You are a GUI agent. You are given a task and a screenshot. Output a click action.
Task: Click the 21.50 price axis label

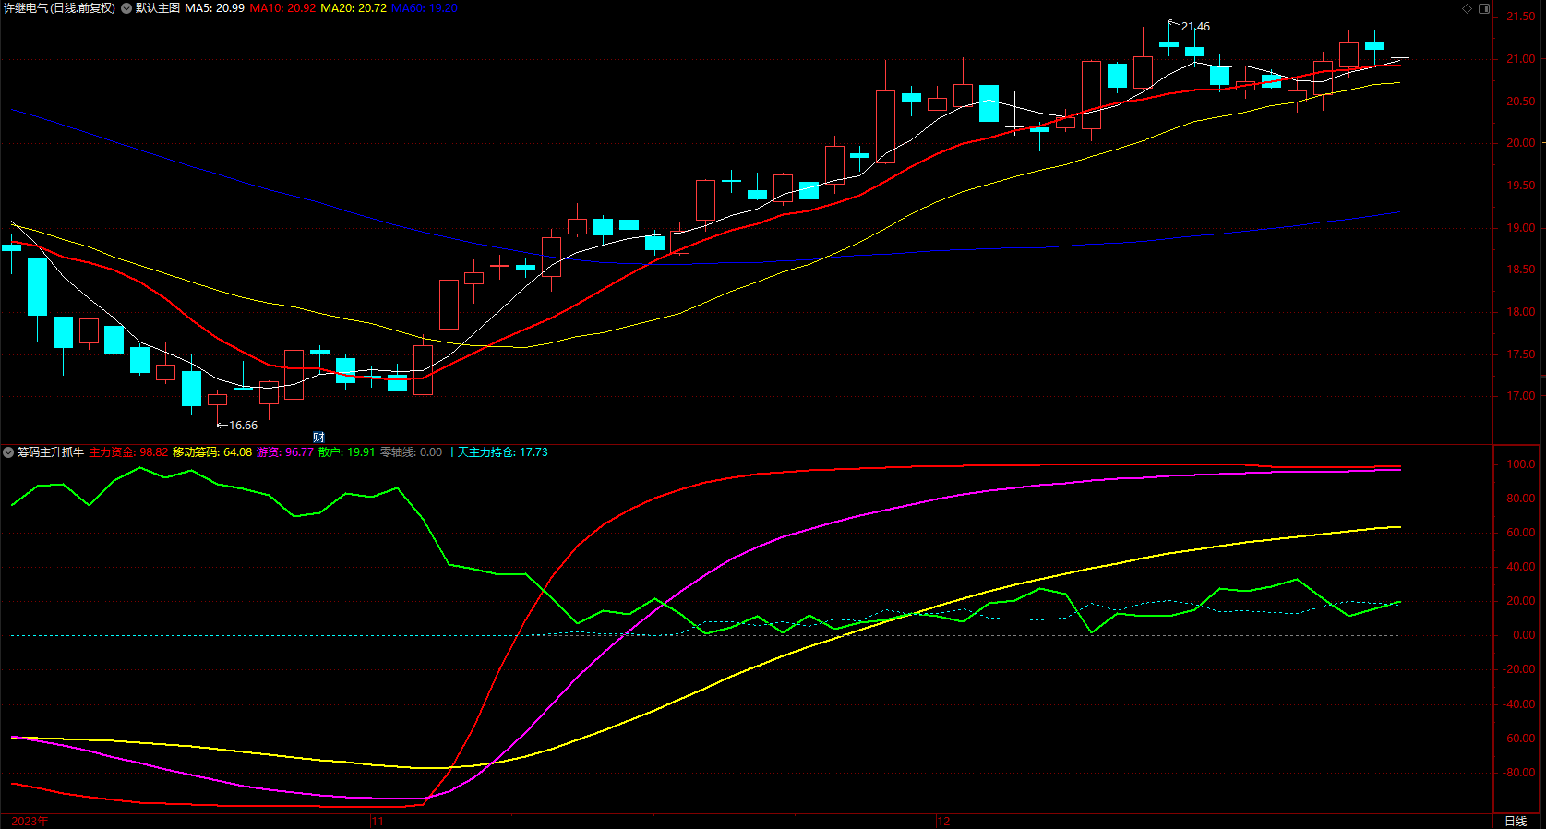point(1521,17)
